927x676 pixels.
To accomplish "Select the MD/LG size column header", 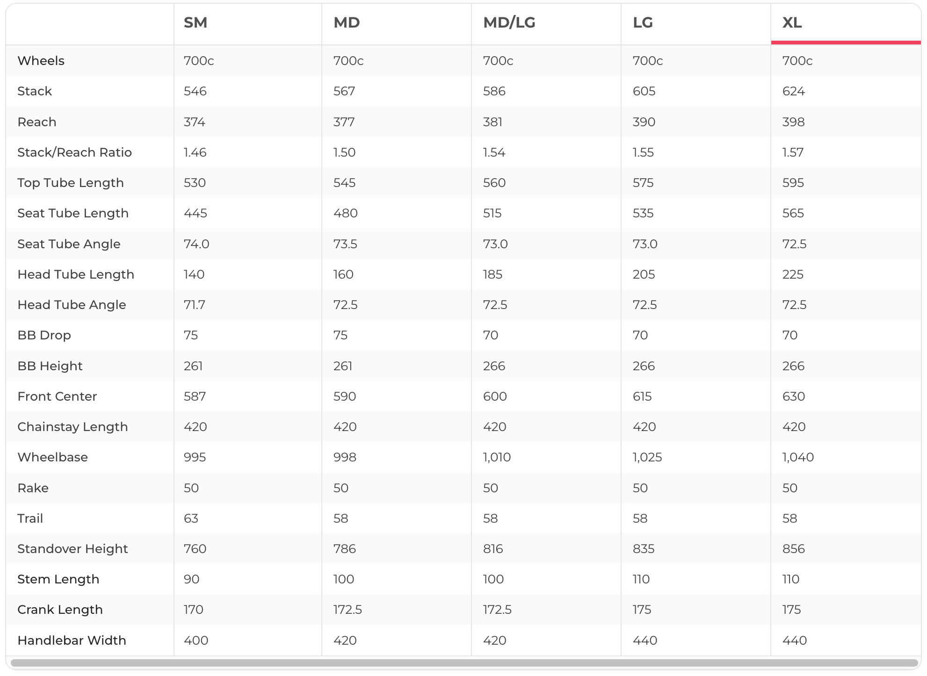I will (x=509, y=22).
